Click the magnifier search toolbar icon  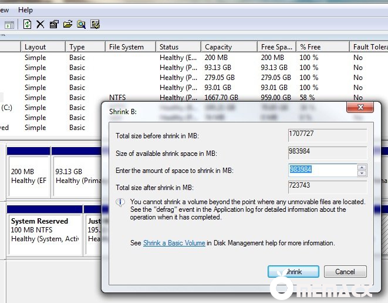[x=81, y=24]
